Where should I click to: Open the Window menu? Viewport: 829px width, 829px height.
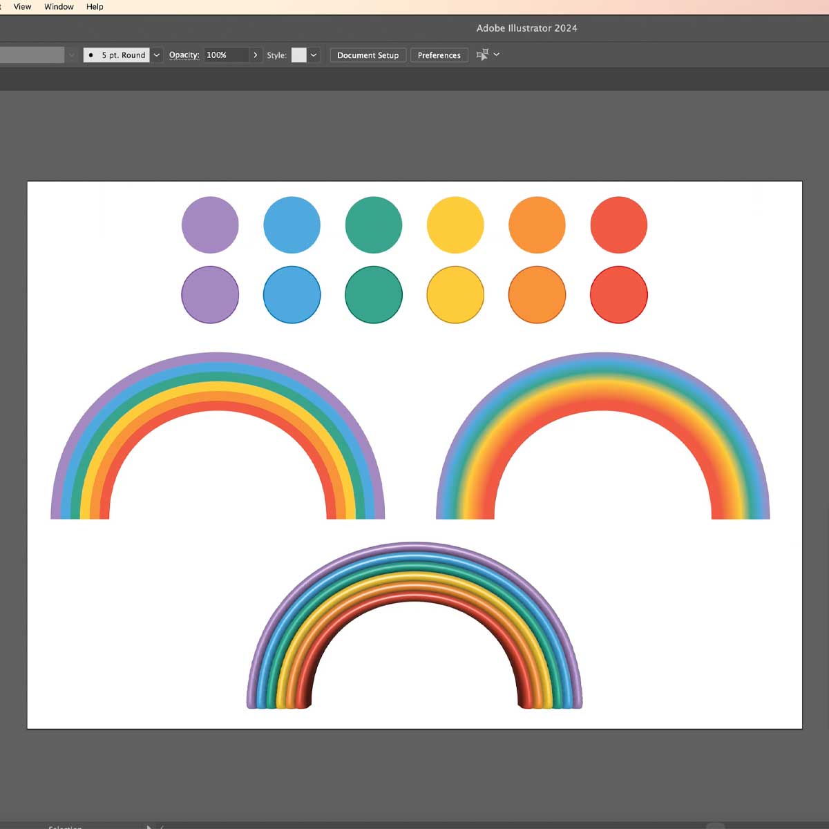59,7
